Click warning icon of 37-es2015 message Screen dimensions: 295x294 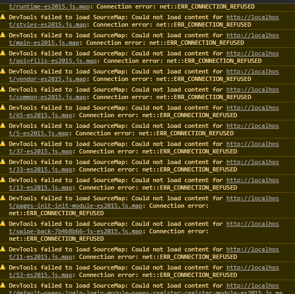pos(3,144)
